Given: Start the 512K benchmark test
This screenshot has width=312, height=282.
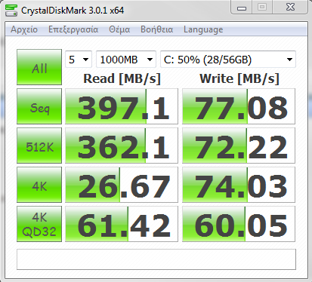Looking at the screenshot, I should [39, 146].
